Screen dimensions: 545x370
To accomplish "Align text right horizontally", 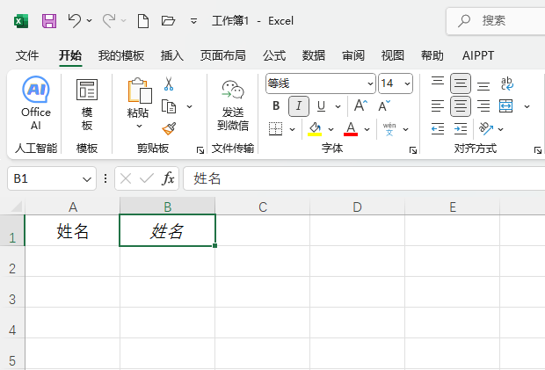I will [x=483, y=106].
